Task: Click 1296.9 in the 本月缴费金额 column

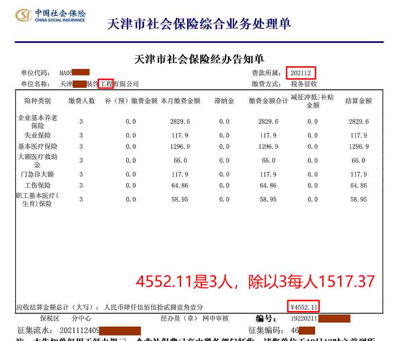Action: coord(180,147)
